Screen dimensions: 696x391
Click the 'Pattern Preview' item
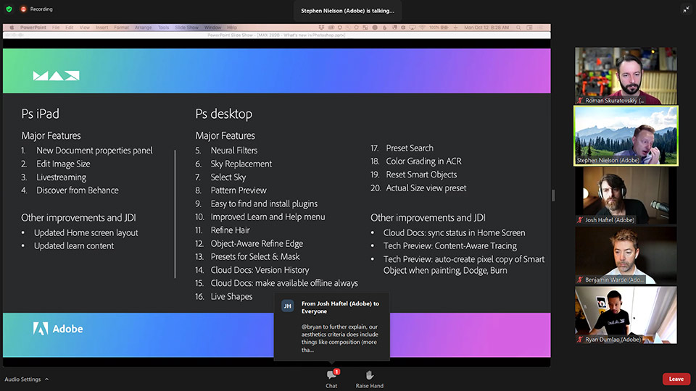pos(239,190)
